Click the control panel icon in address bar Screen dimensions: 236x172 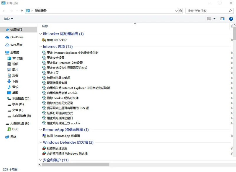point(28,11)
